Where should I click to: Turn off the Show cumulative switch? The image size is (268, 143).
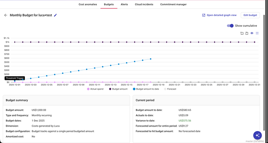(230, 26)
